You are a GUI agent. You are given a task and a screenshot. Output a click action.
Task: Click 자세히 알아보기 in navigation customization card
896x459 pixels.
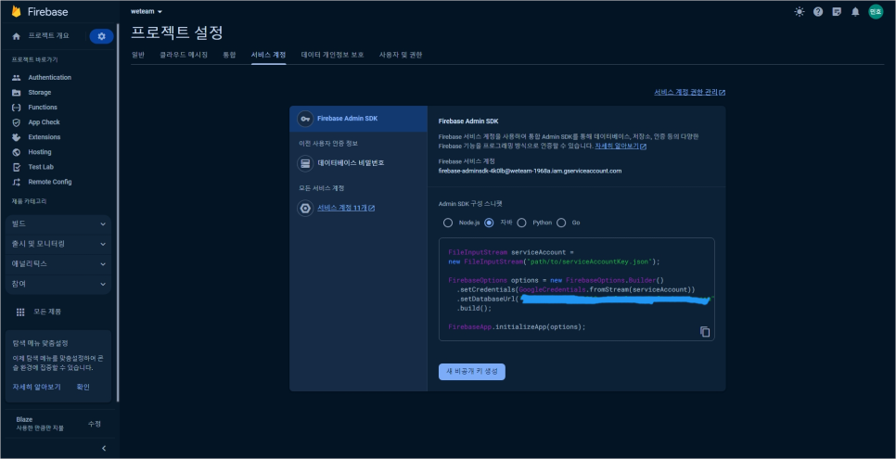[x=36, y=387]
